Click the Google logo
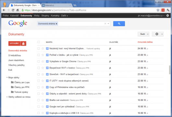The width and height of the screenshot is (172, 117). click(18, 23)
